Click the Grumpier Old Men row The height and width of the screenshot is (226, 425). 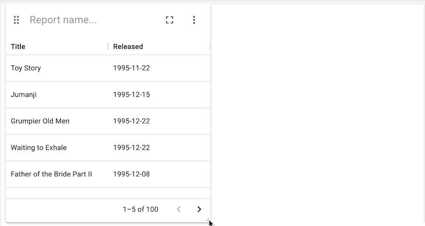pos(108,121)
